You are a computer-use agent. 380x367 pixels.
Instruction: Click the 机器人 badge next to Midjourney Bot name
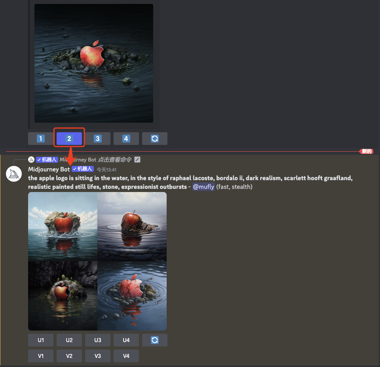coord(83,169)
